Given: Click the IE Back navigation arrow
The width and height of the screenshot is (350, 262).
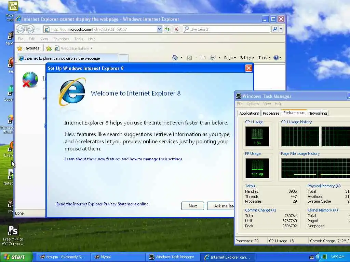Looking at the screenshot, I should click(21, 29).
